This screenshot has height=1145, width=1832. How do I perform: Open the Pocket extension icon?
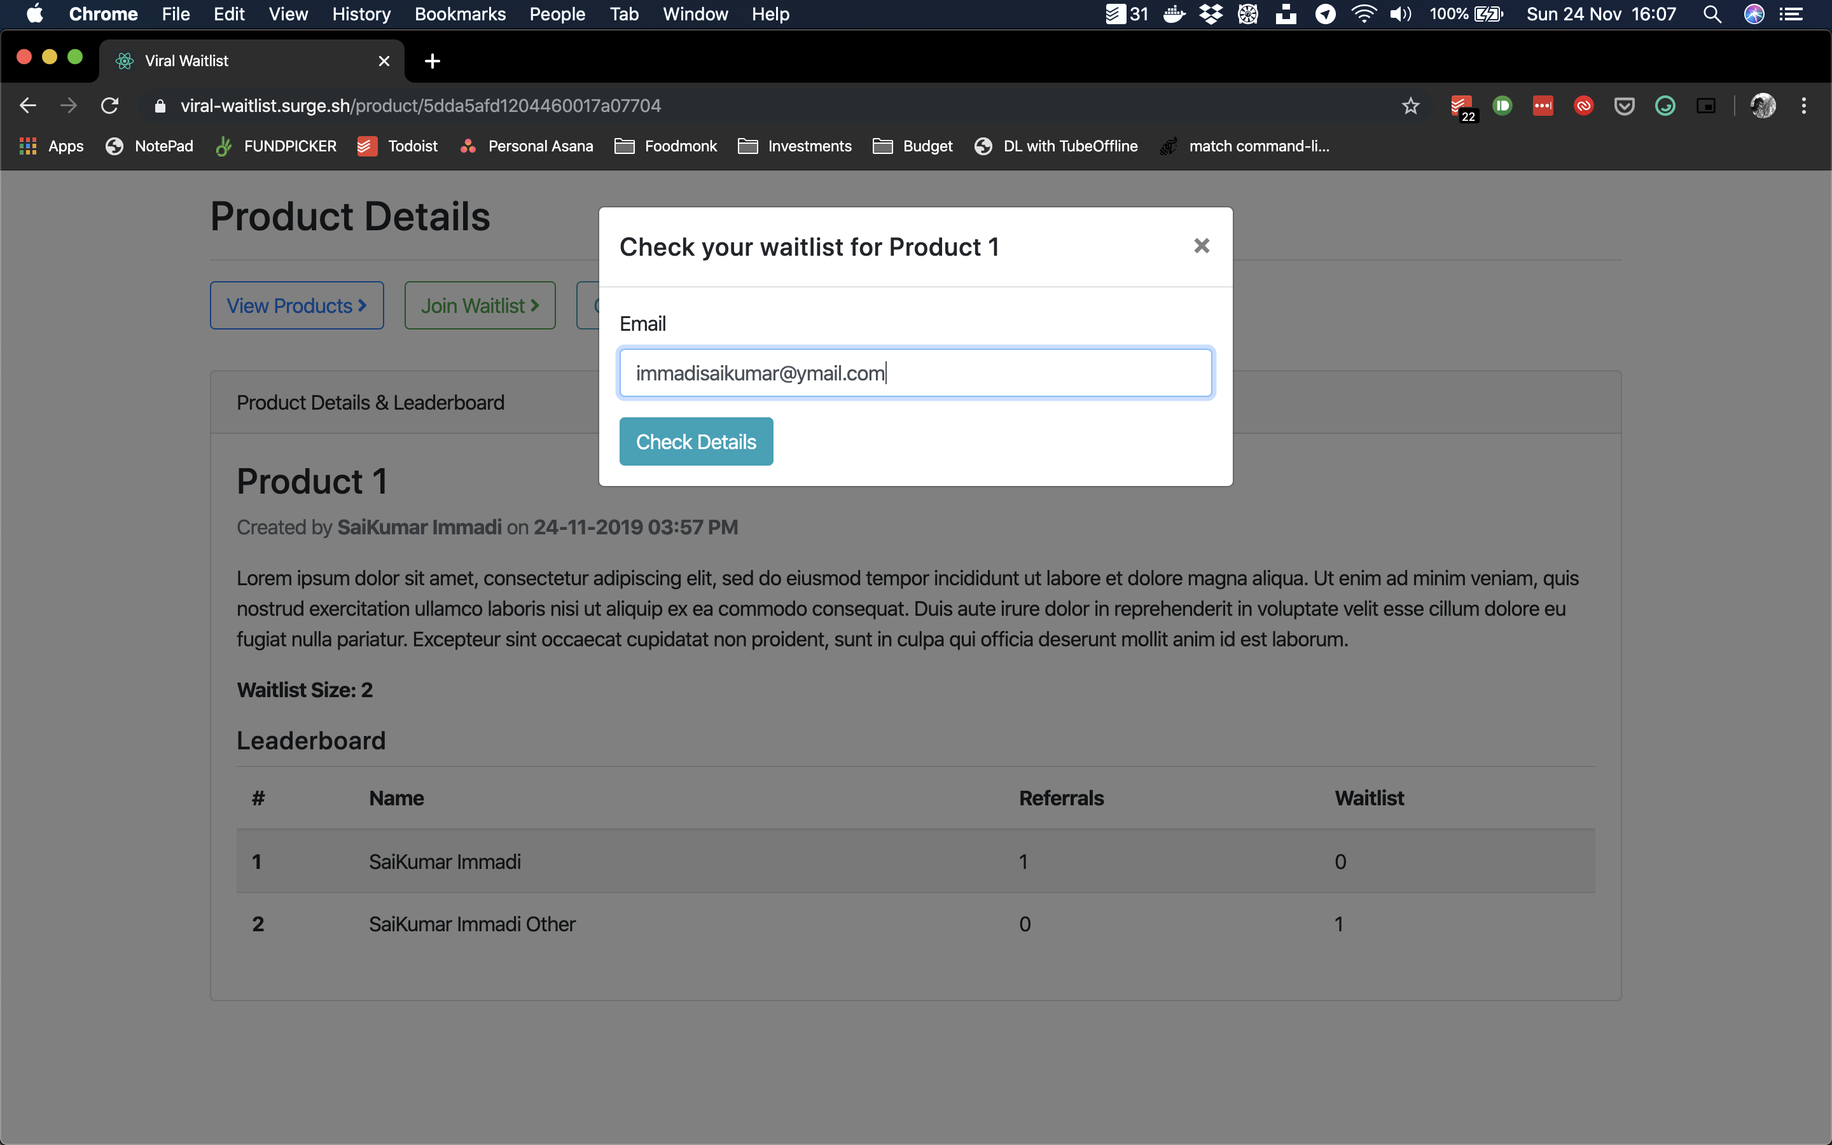[1624, 106]
